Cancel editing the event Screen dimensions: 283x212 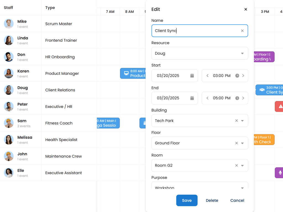[237, 200]
